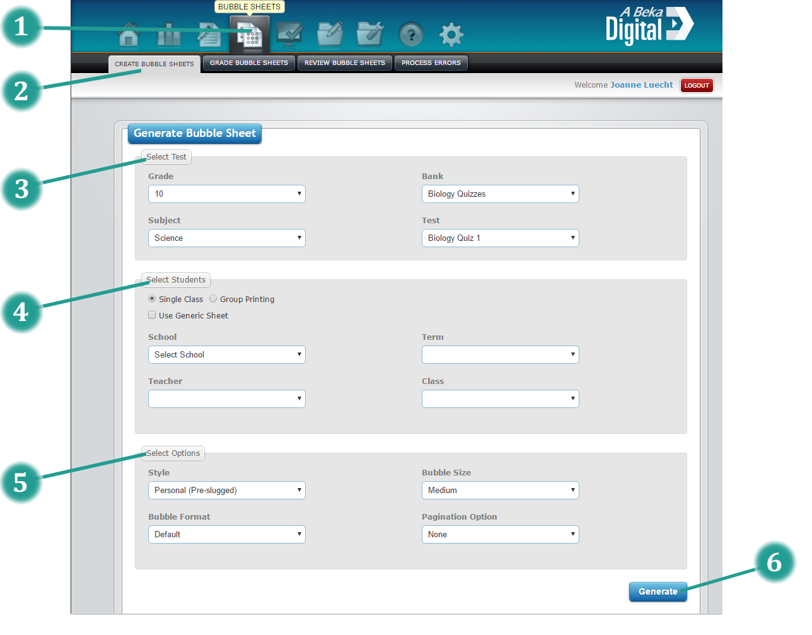
Task: Open the Bank dropdown with Biology Quizzes
Action: 500,194
